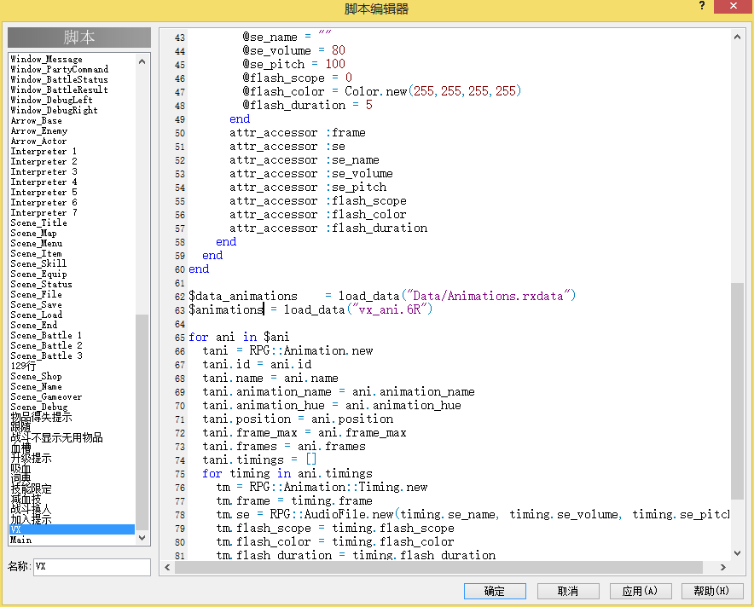Click the horizontal scroll left arrow
754x607 pixels.
click(167, 567)
